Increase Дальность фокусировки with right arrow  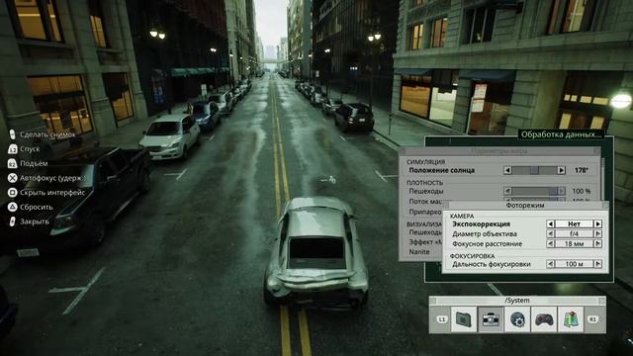(597, 264)
